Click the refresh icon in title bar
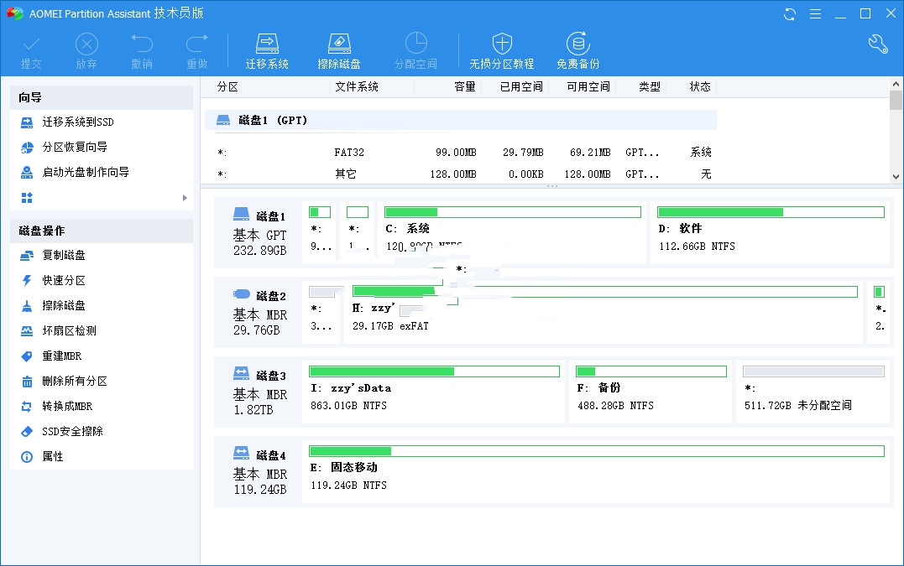The height and width of the screenshot is (566, 904). 790,13
